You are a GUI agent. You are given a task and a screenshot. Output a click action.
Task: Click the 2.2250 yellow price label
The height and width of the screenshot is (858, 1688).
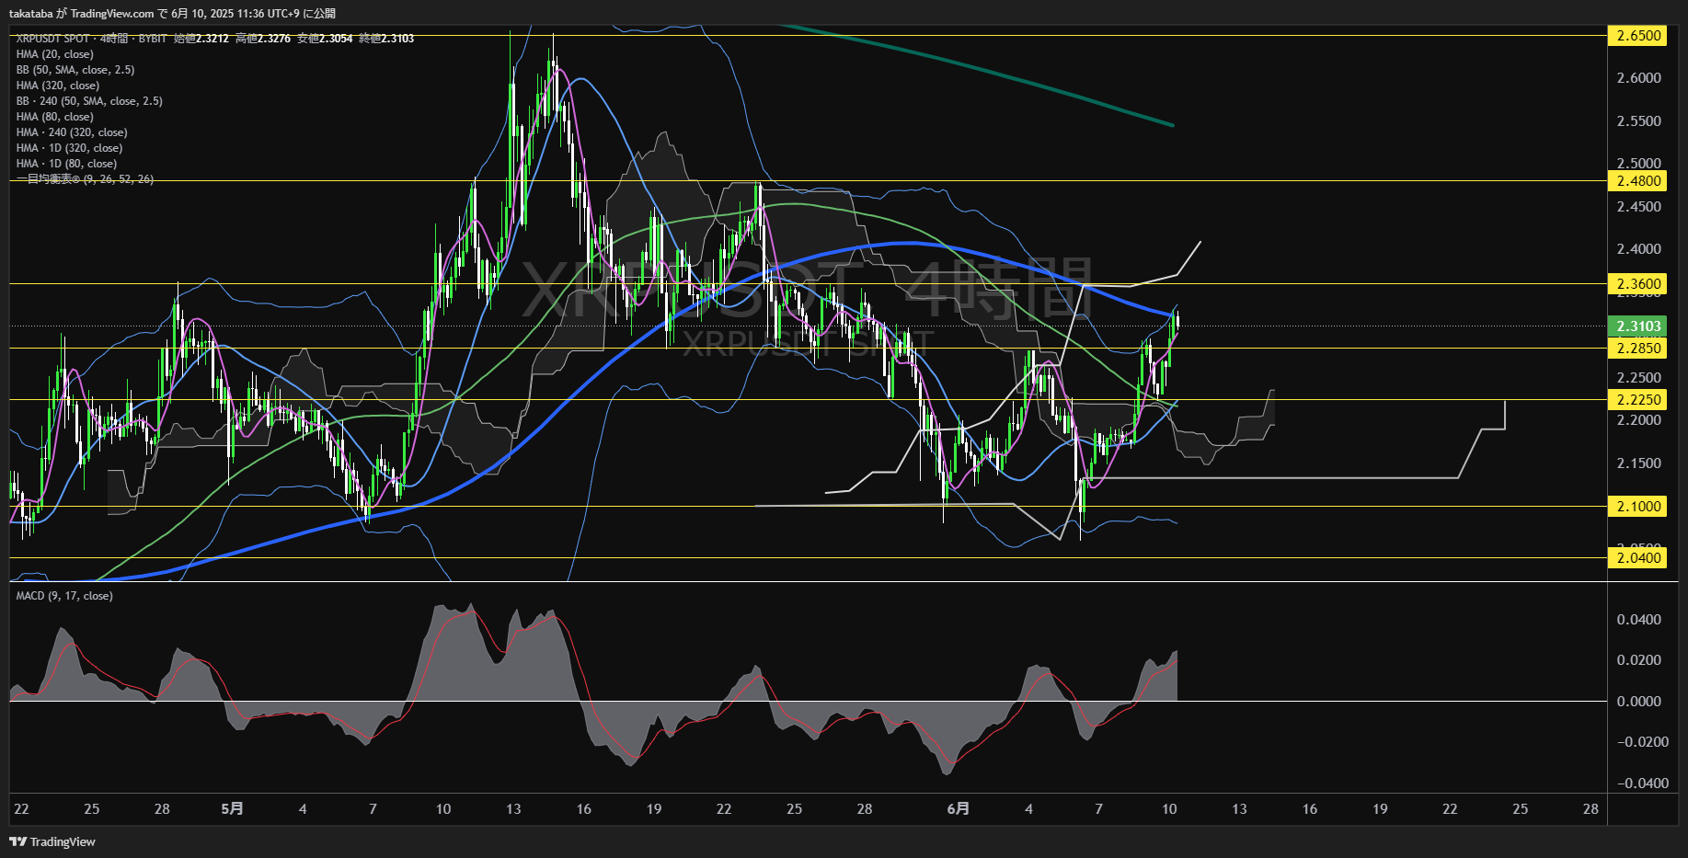(x=1637, y=399)
